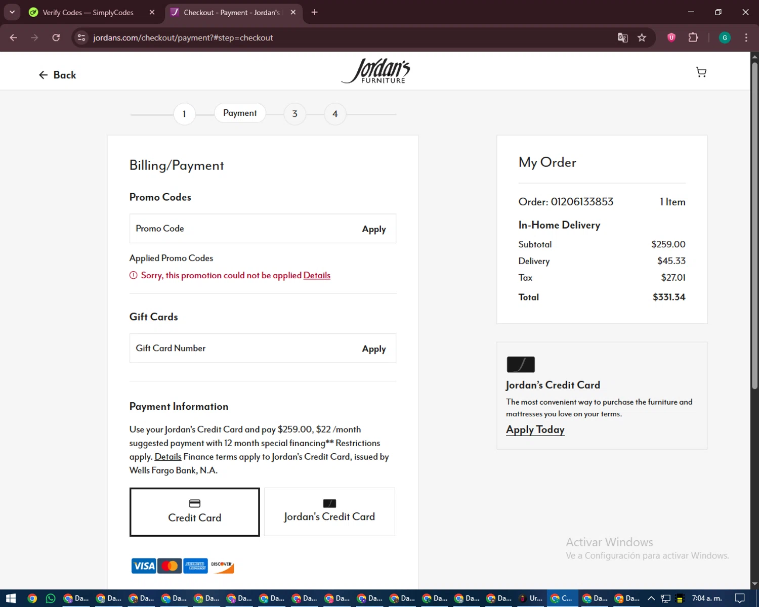Select the Payment step indicator
The image size is (759, 607).
coord(240,113)
